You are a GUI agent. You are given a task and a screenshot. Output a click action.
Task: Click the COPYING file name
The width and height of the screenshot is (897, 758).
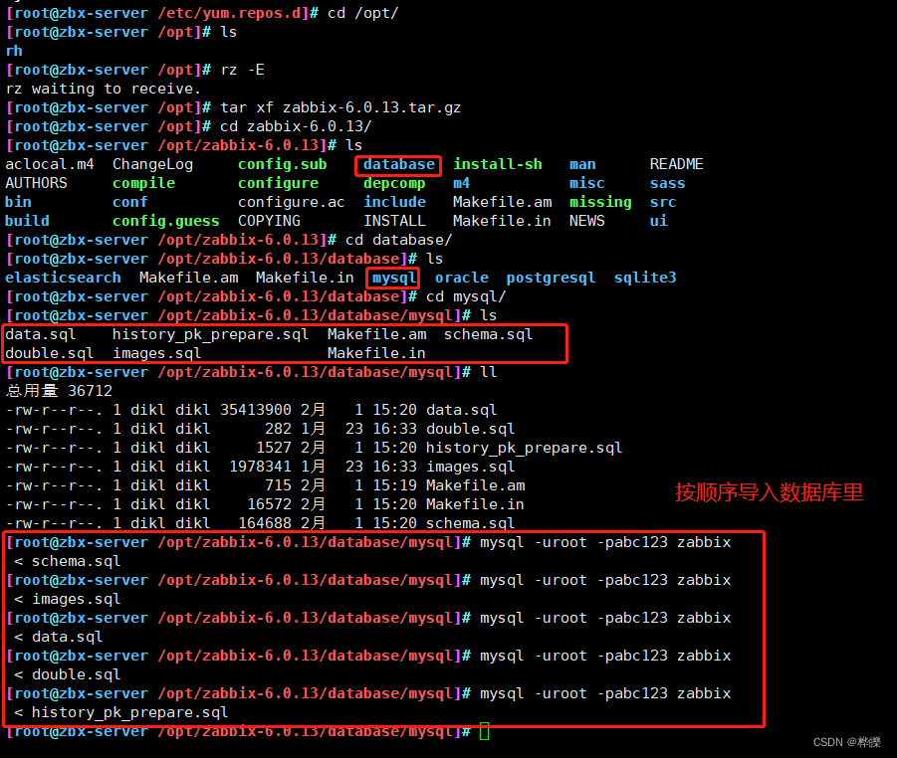point(269,221)
